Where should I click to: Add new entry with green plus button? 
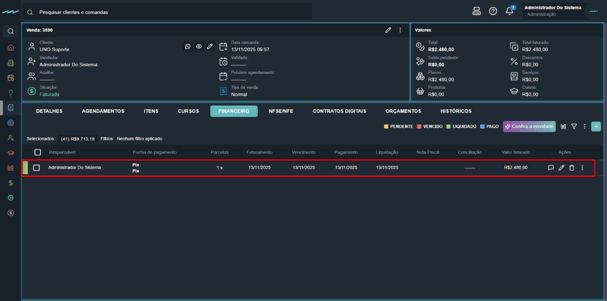[596, 126]
